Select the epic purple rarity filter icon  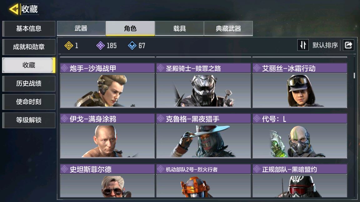point(100,46)
